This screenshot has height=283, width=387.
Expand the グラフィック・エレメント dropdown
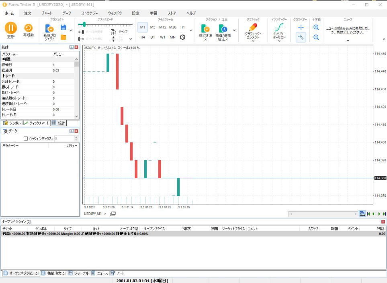point(253,41)
